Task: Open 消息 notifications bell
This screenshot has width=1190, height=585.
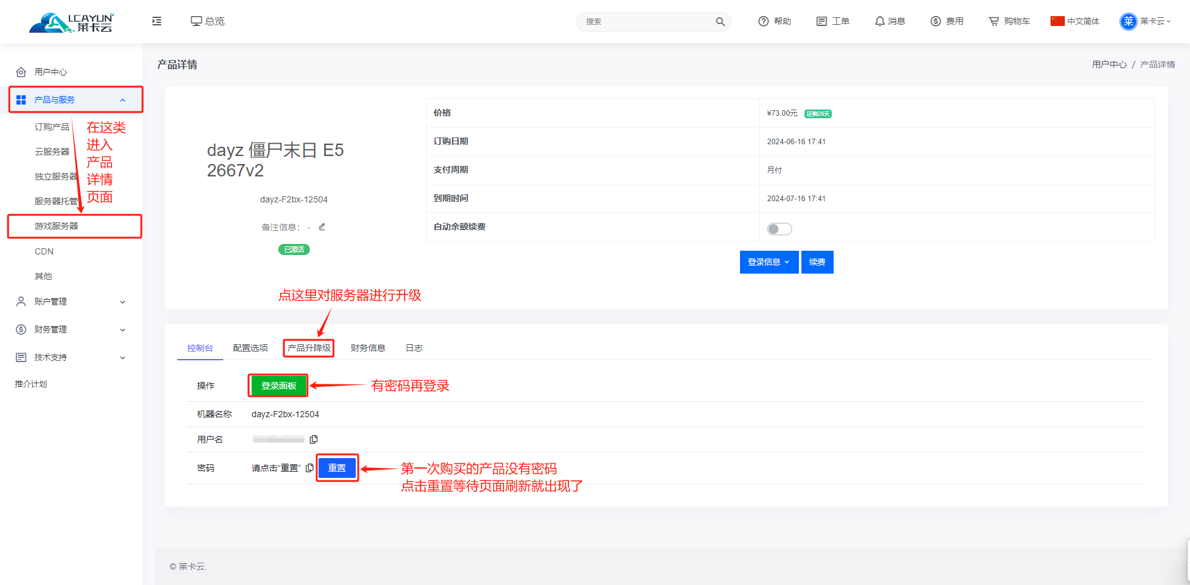Action: click(x=890, y=21)
